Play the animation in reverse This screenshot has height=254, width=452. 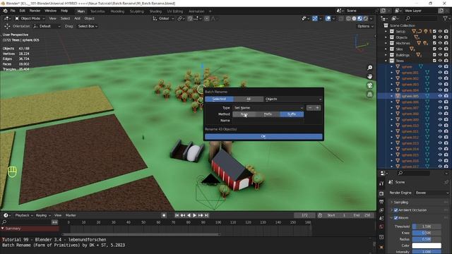coord(189,215)
